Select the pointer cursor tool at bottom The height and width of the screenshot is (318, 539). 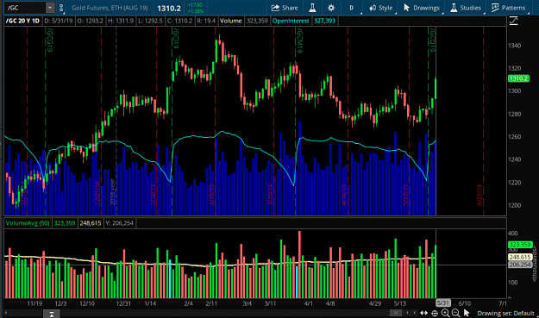(466, 313)
